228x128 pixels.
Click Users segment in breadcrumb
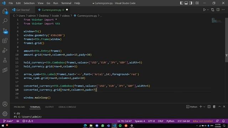coord(22,16)
